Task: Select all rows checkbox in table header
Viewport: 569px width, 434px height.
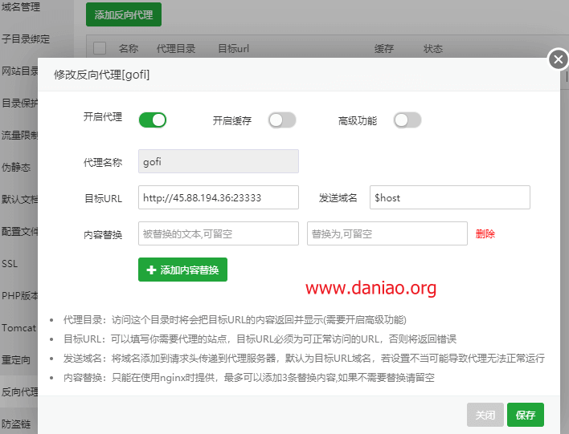Action: coord(100,48)
